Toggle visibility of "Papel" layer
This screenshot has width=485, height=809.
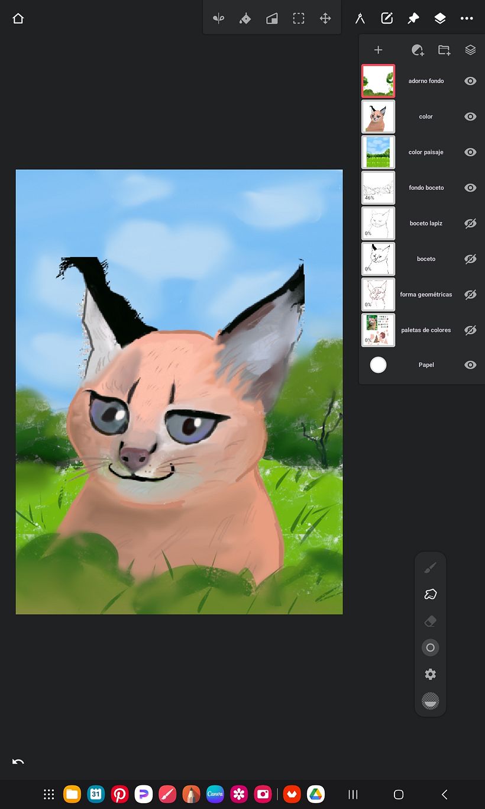pos(470,365)
